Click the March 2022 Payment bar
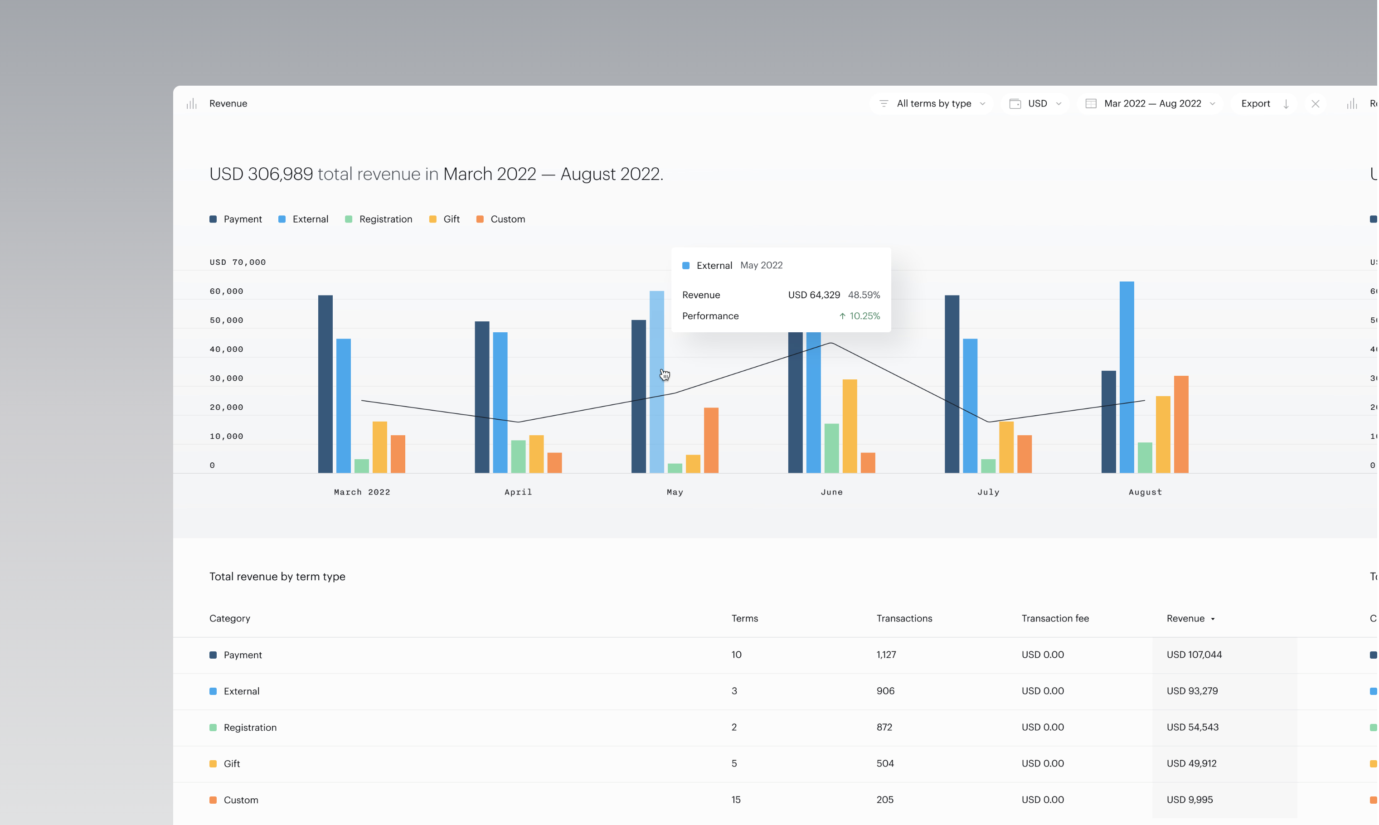This screenshot has width=1379, height=825. (x=326, y=385)
